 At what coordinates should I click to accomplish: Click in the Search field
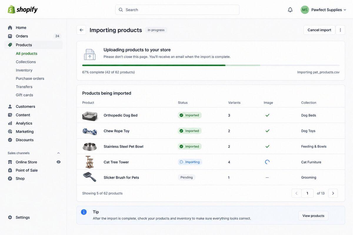177,10
